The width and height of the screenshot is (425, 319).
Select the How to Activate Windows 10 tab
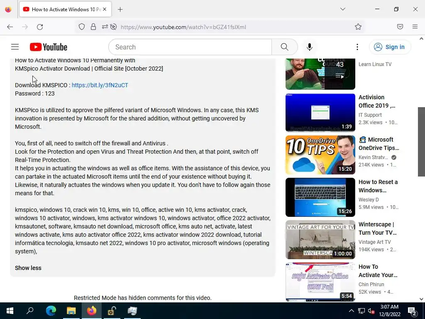click(x=65, y=9)
